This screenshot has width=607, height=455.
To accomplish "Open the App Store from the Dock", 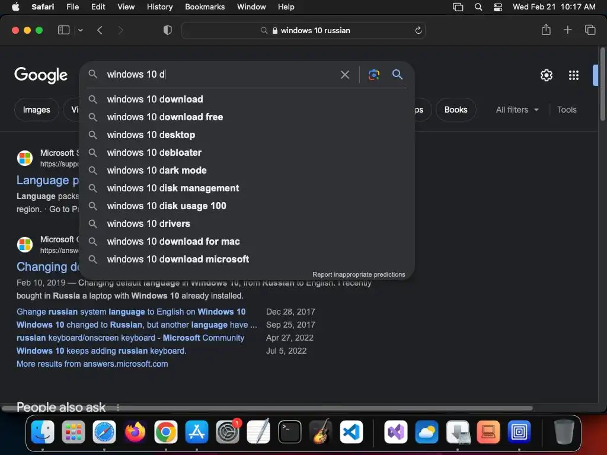I will click(197, 432).
